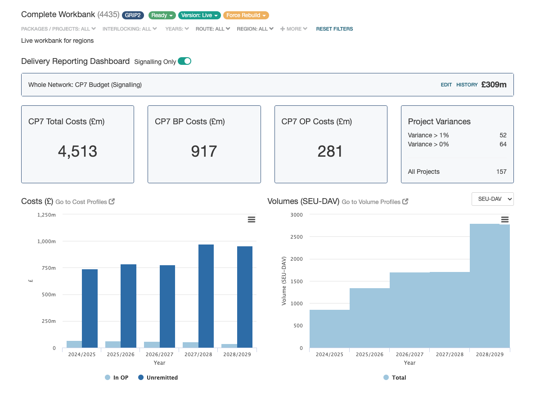Expand the Version: Live dropdown
This screenshot has height=394, width=540.
click(x=199, y=15)
